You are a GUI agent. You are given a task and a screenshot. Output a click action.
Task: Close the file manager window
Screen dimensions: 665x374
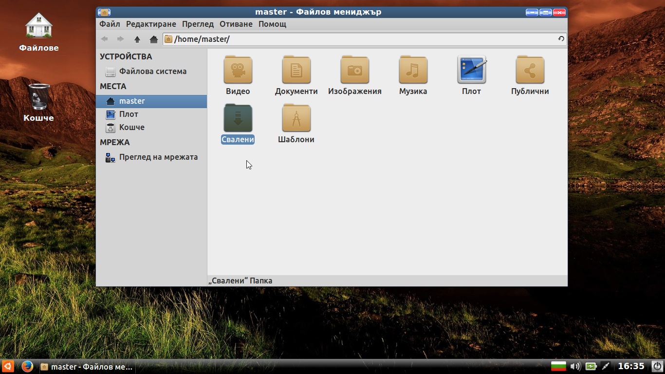[x=559, y=12]
